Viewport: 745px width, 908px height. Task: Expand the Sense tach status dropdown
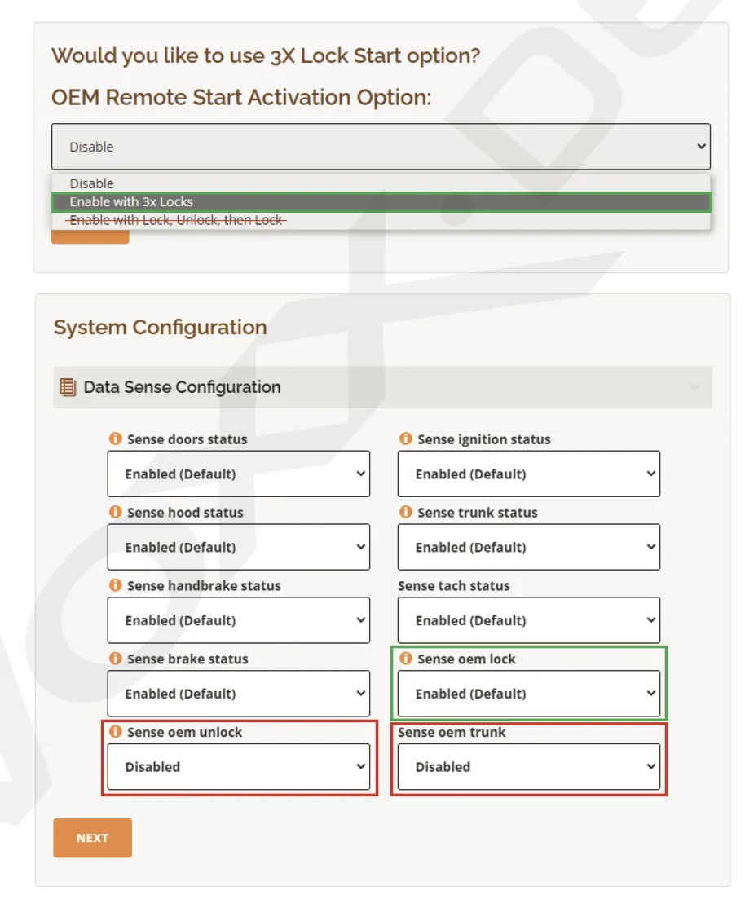(528, 621)
